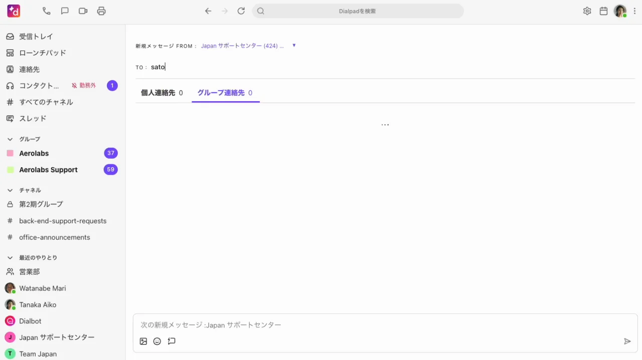Open the phone call dialer icon
The height and width of the screenshot is (360, 642).
[x=47, y=11]
